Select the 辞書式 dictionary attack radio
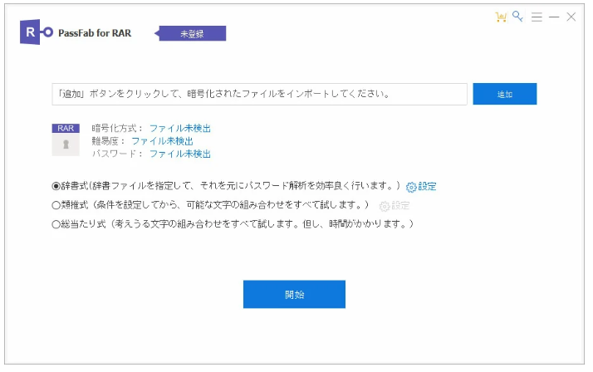The image size is (593, 372). (x=56, y=186)
